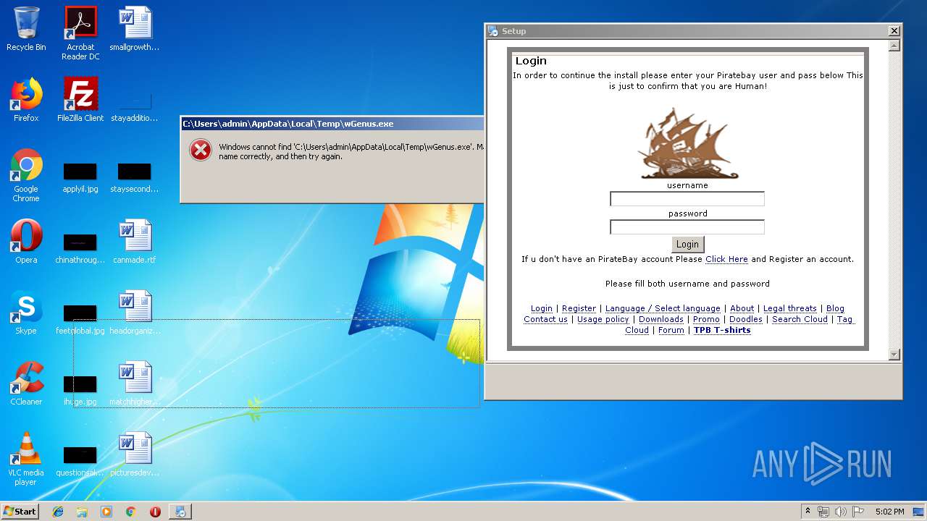
Task: Launch CCleaner desktop shortcut
Action: point(26,384)
